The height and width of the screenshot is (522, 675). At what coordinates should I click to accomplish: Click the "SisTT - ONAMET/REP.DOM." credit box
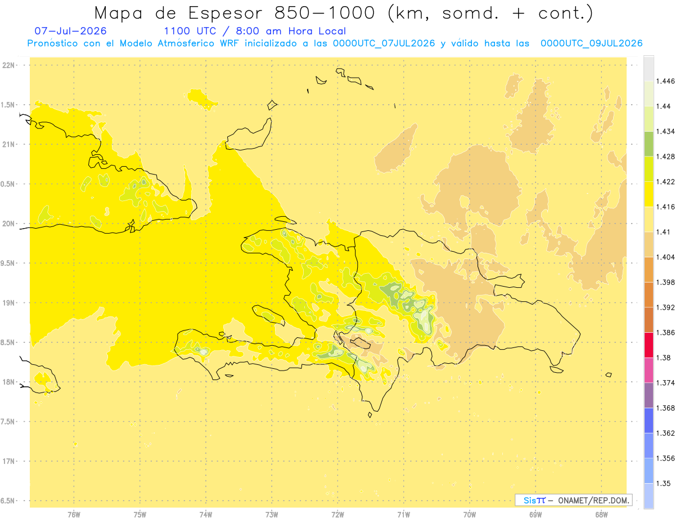[x=574, y=500]
